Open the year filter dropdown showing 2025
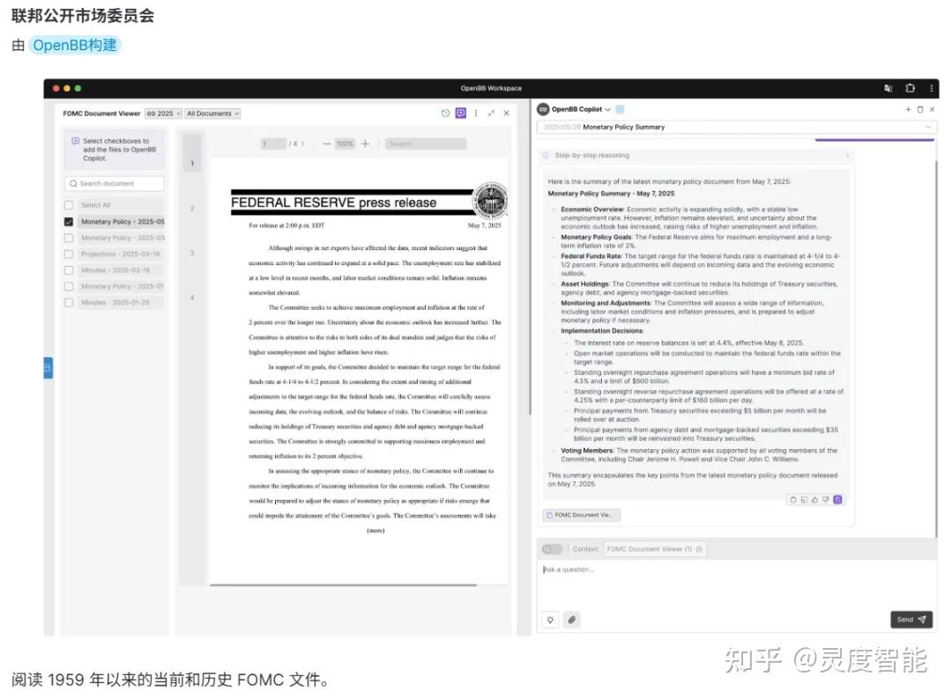The width and height of the screenshot is (952, 699). pos(162,113)
